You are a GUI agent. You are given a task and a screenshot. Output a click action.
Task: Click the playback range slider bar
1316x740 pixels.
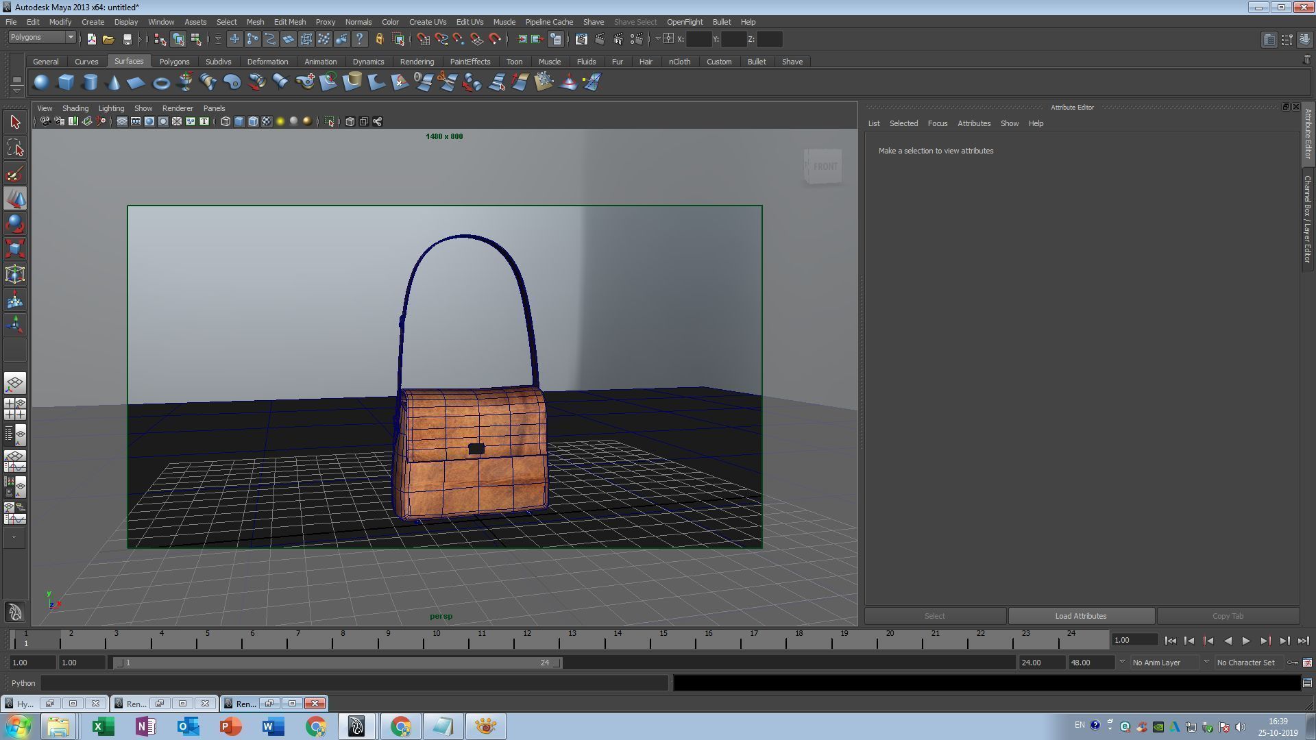(x=339, y=663)
